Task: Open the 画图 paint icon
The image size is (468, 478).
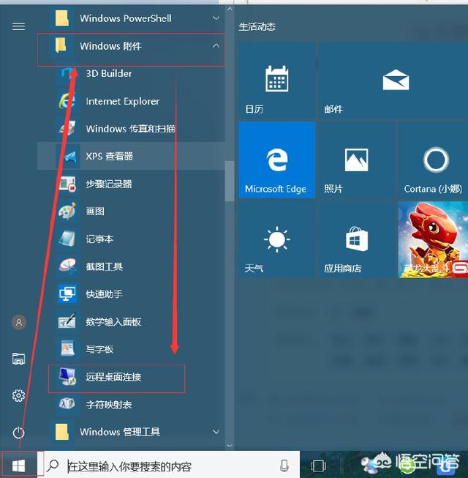Action: pyautogui.click(x=67, y=212)
